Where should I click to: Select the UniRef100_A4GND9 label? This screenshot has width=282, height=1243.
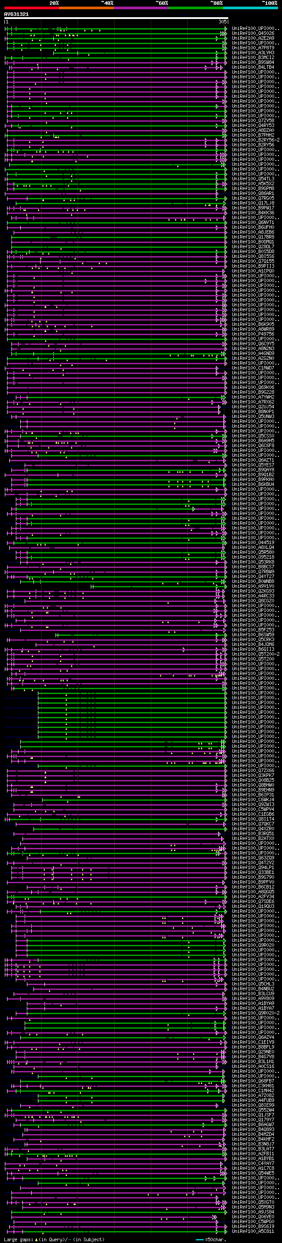[253, 353]
